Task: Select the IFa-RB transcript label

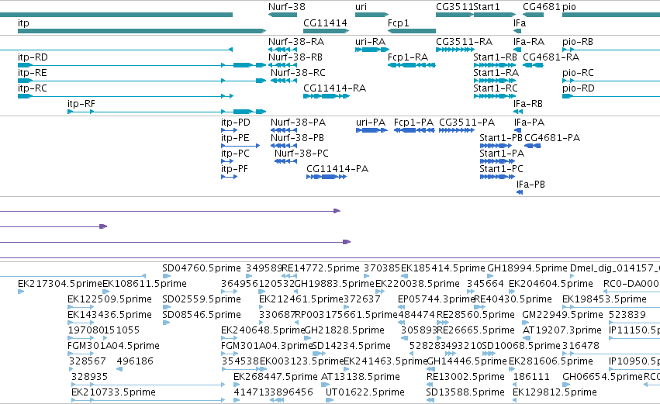Action: coord(528,104)
